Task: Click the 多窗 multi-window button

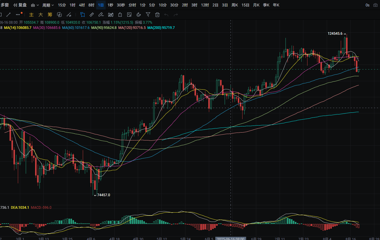Action: coord(4,5)
